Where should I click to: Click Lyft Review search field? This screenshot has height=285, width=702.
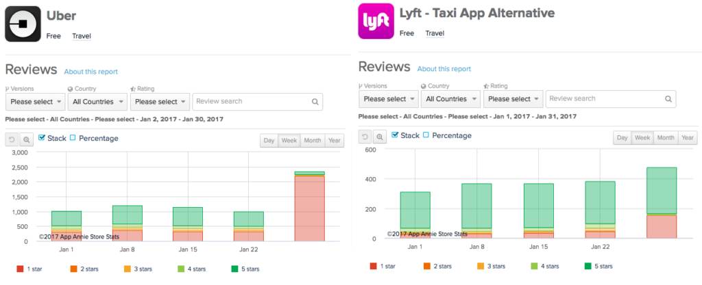tap(611, 99)
